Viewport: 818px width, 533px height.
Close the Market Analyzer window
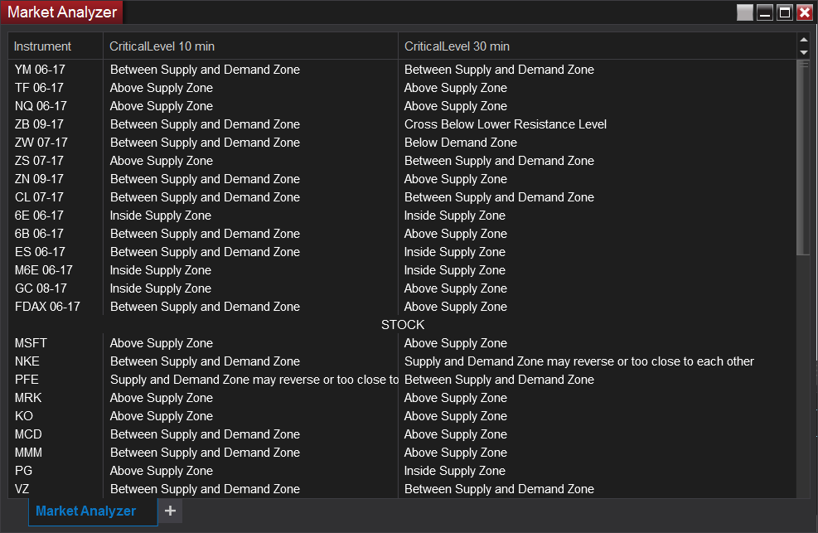(x=804, y=12)
